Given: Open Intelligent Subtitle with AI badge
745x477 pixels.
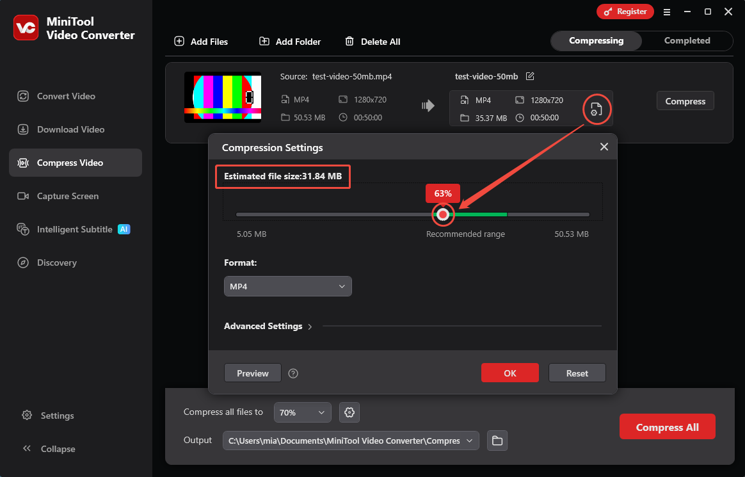Looking at the screenshot, I should pos(24,229).
